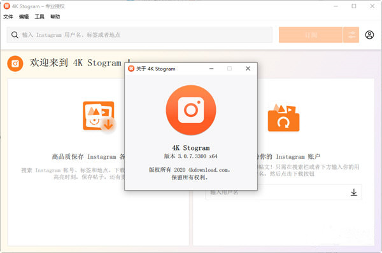Click the orange camera welcome icon

[15, 64]
